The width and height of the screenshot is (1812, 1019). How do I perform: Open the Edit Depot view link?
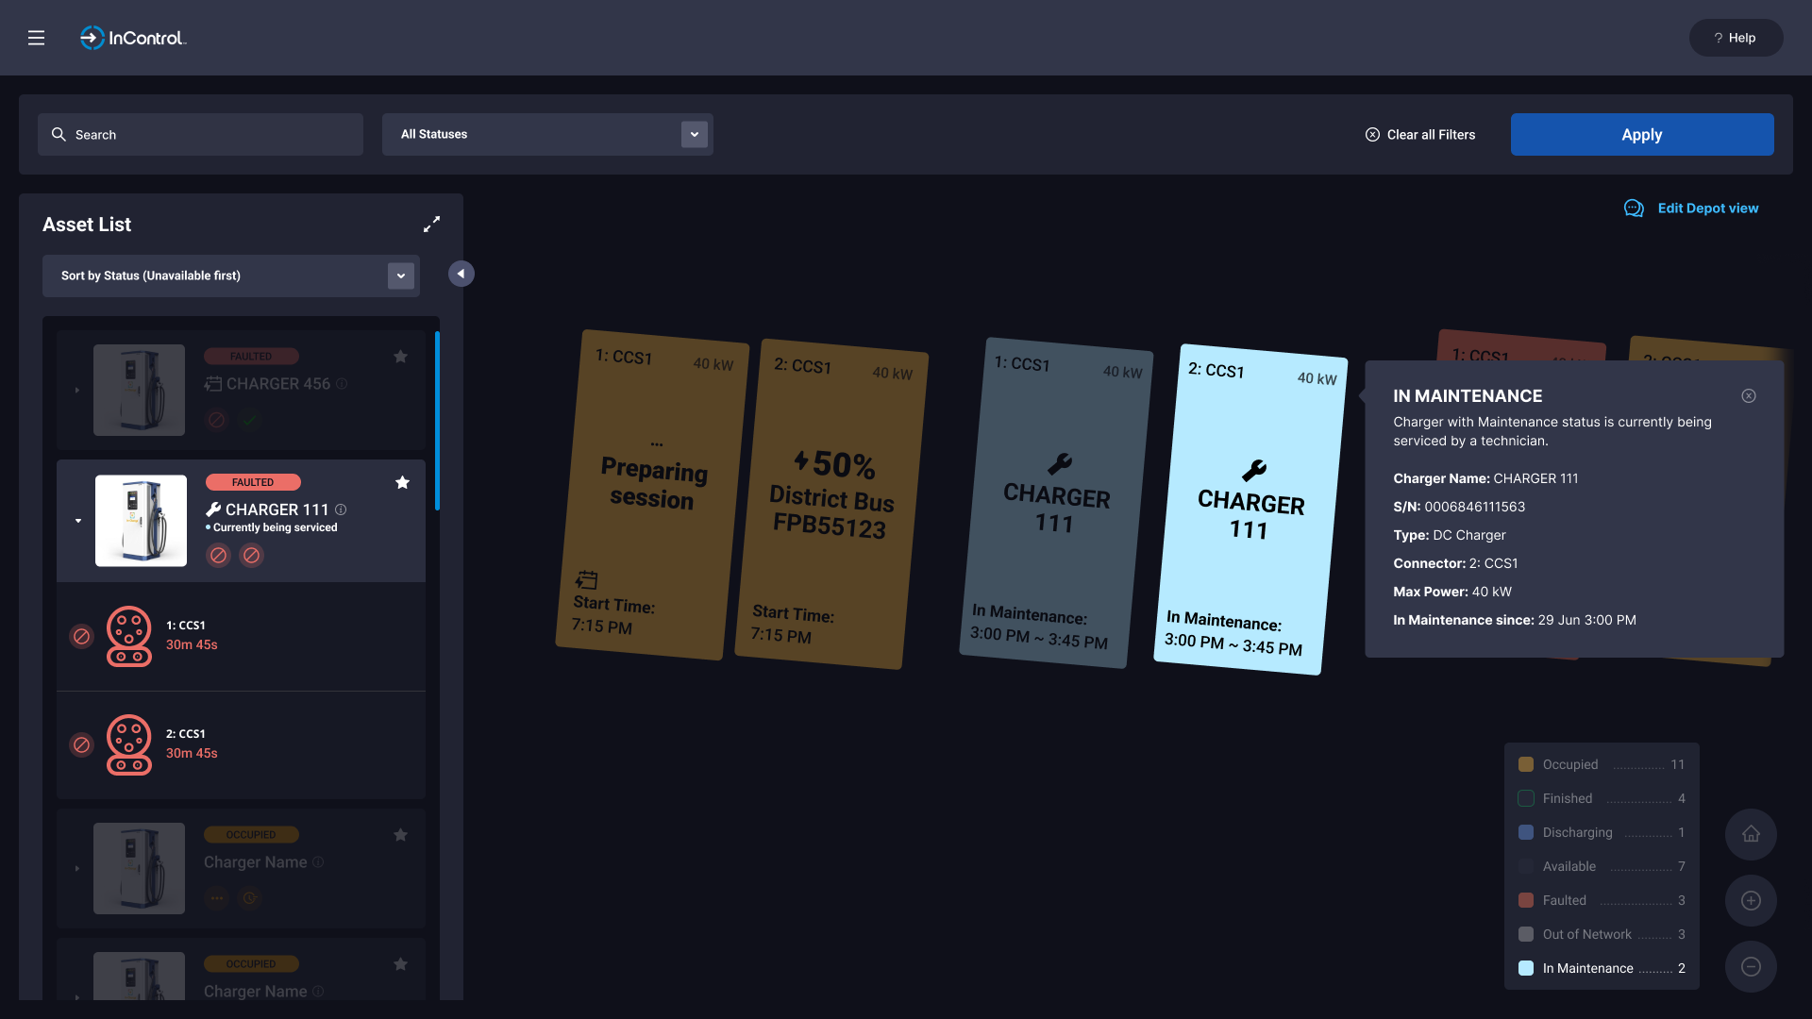pos(1707,209)
